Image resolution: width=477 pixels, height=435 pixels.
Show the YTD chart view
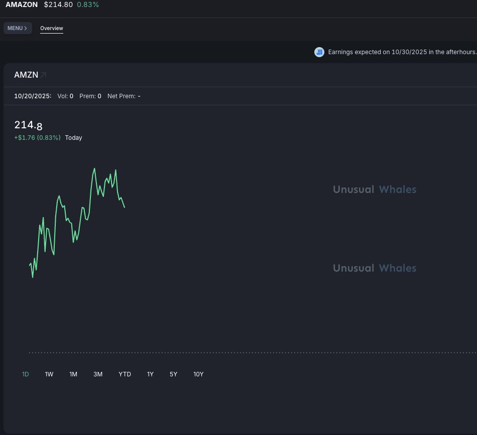point(125,374)
